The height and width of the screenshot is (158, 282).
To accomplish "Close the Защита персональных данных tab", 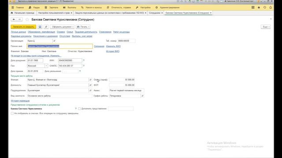I will click(x=145, y=13).
